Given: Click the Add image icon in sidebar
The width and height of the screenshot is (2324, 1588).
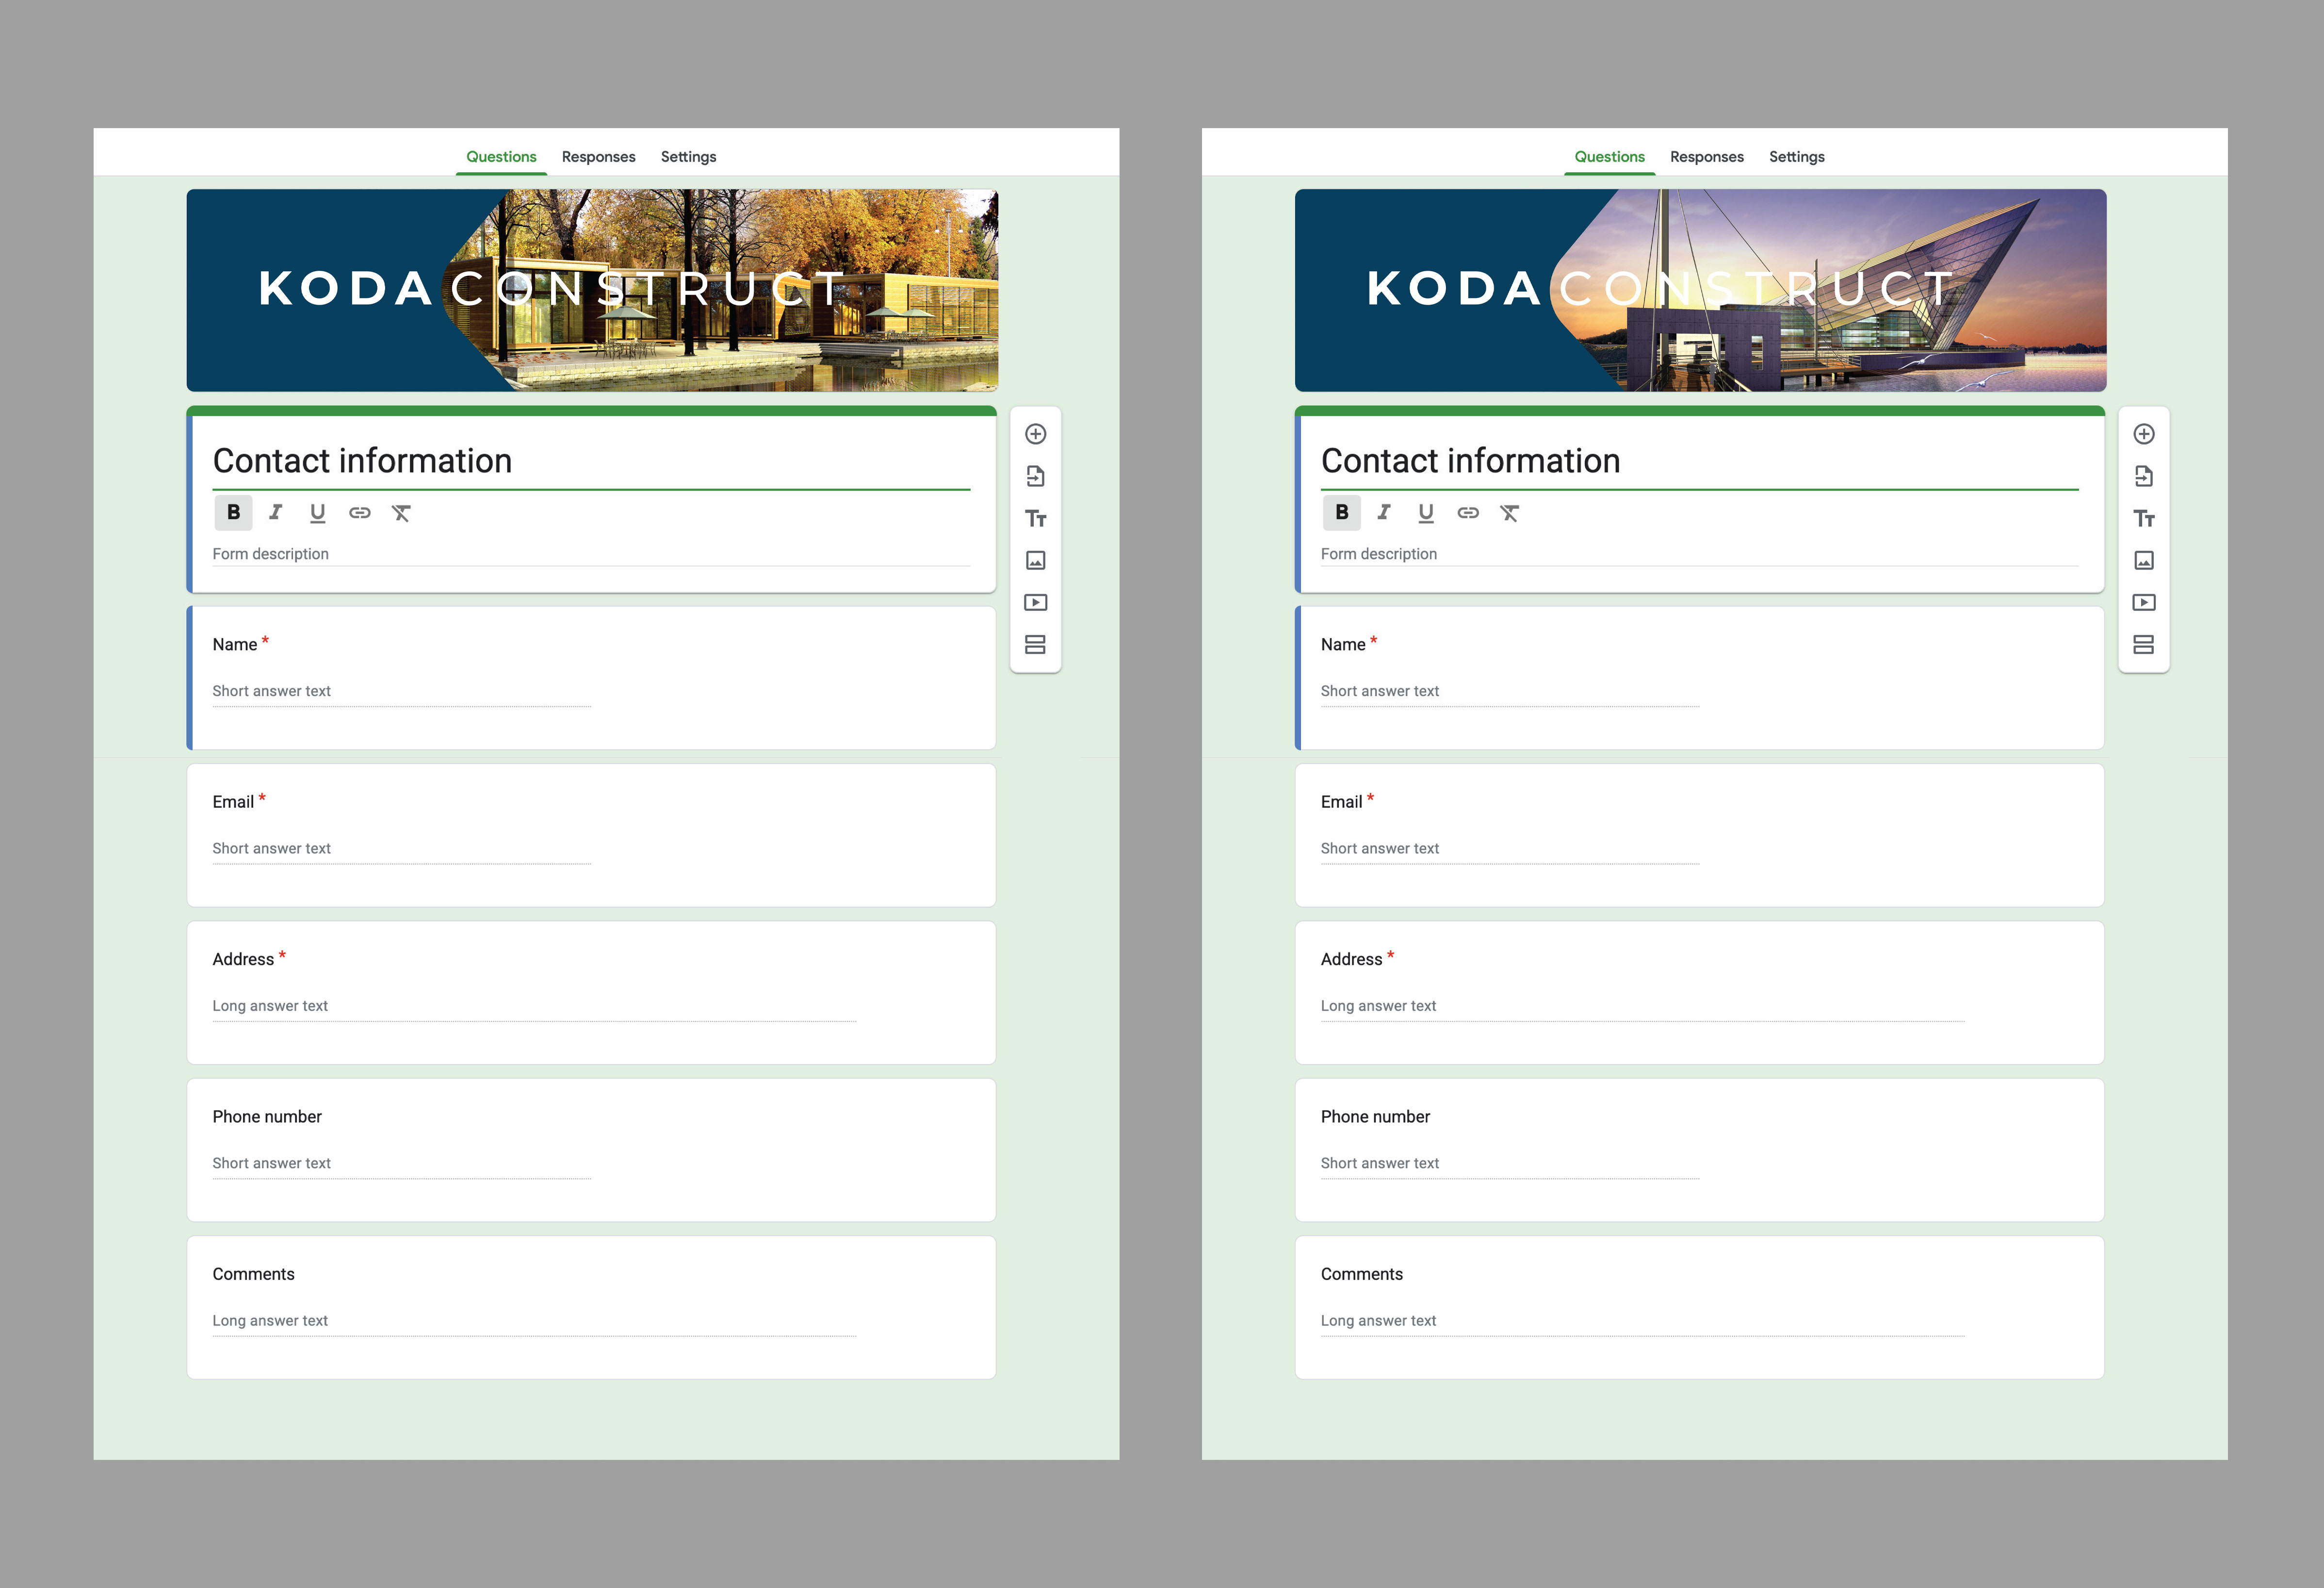Looking at the screenshot, I should [1036, 561].
